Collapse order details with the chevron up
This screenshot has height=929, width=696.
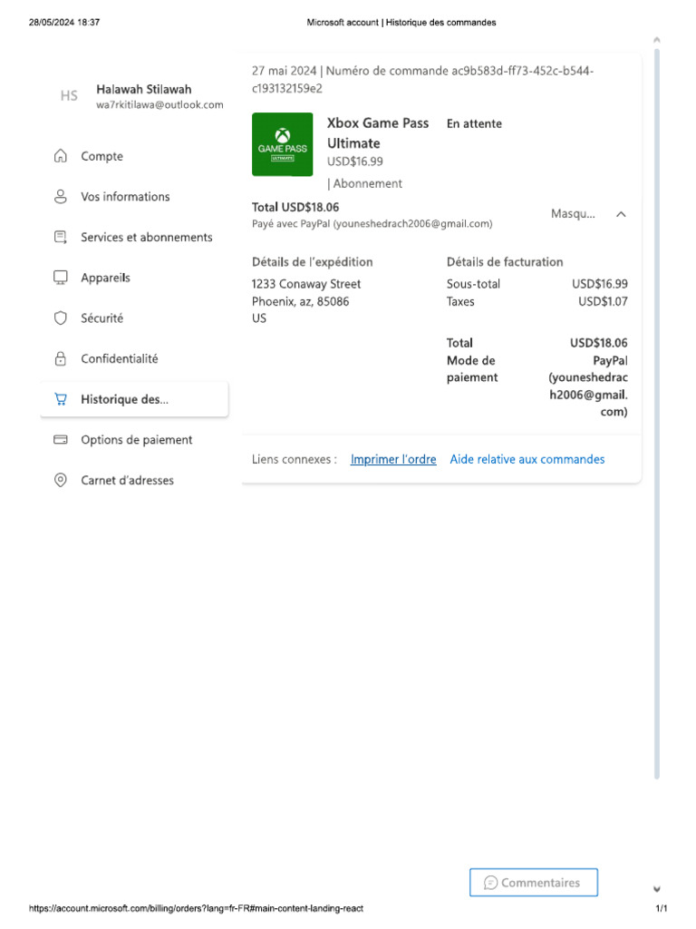click(x=621, y=214)
